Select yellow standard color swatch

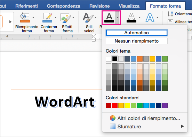pos(127,106)
